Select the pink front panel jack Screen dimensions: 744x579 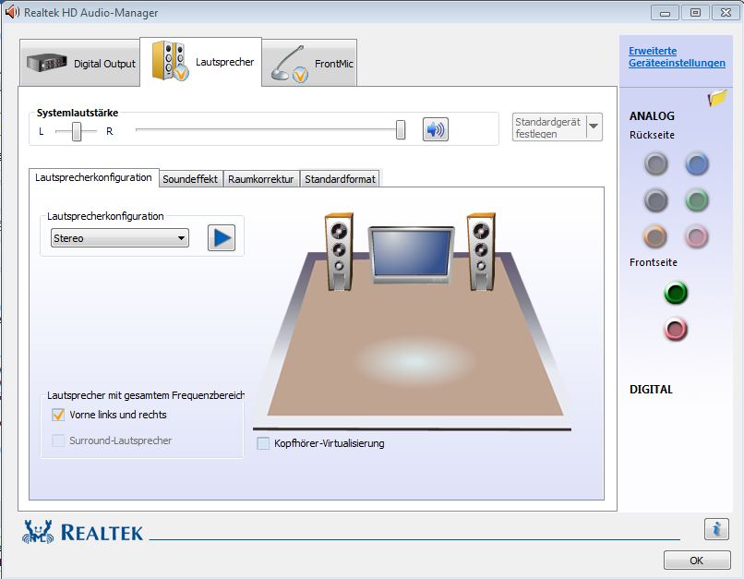(x=676, y=329)
